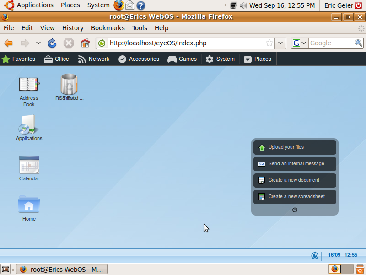Open the Firefox View menu

(x=48, y=28)
